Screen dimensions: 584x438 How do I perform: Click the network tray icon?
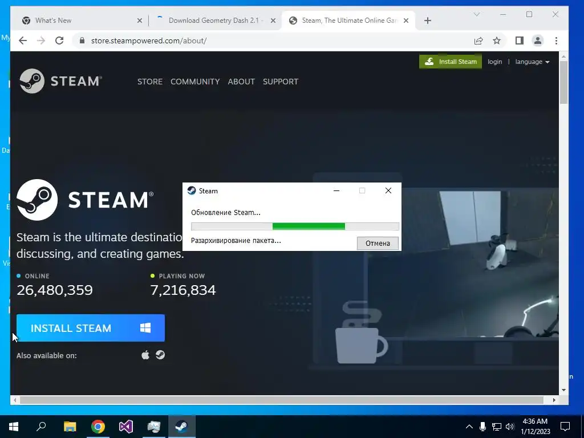[496, 427]
